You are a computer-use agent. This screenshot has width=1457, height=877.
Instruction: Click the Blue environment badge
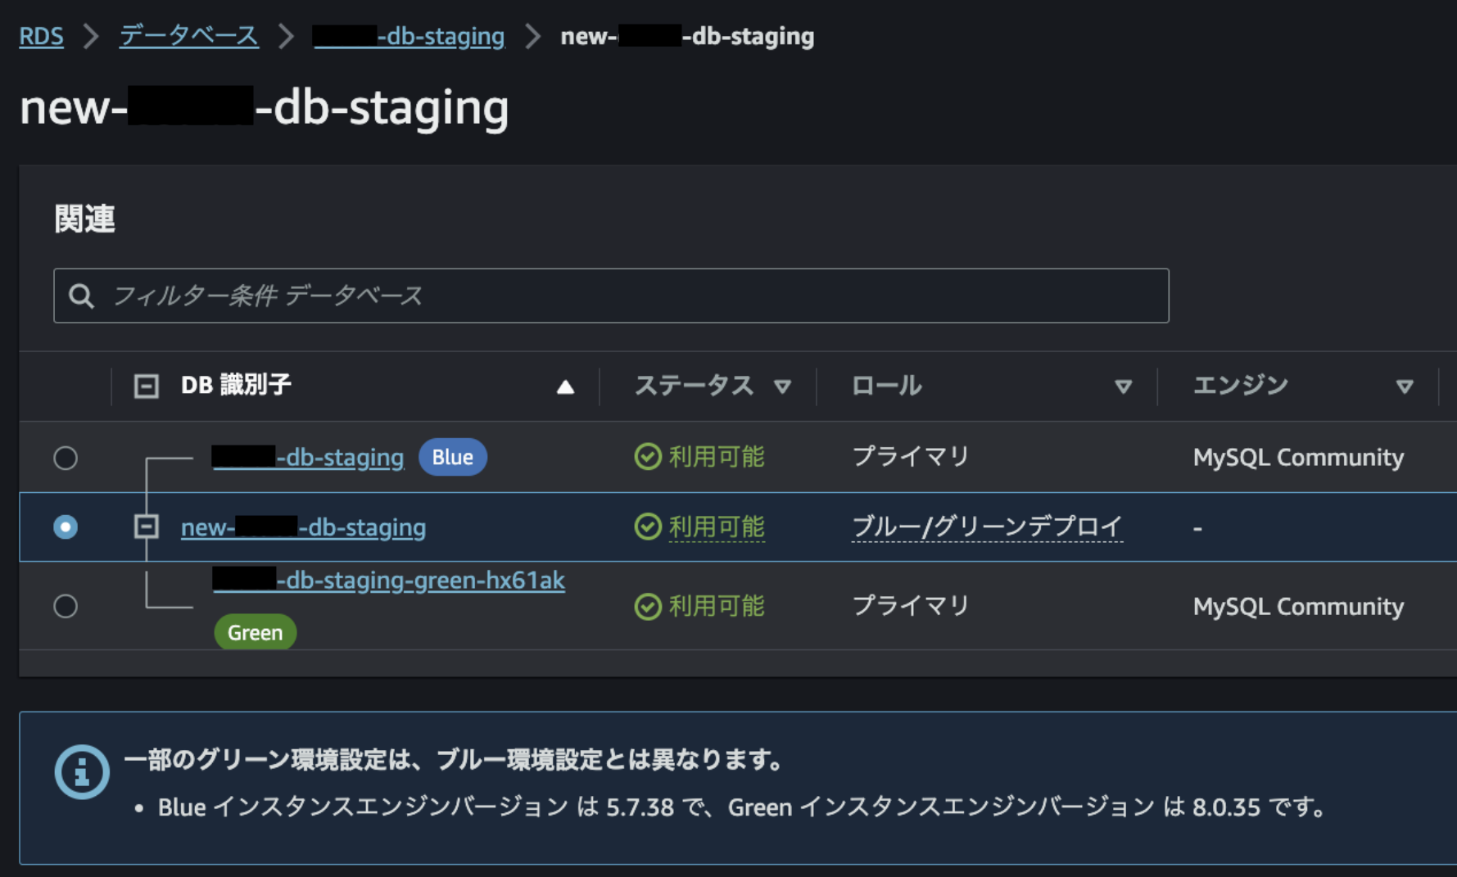(452, 457)
